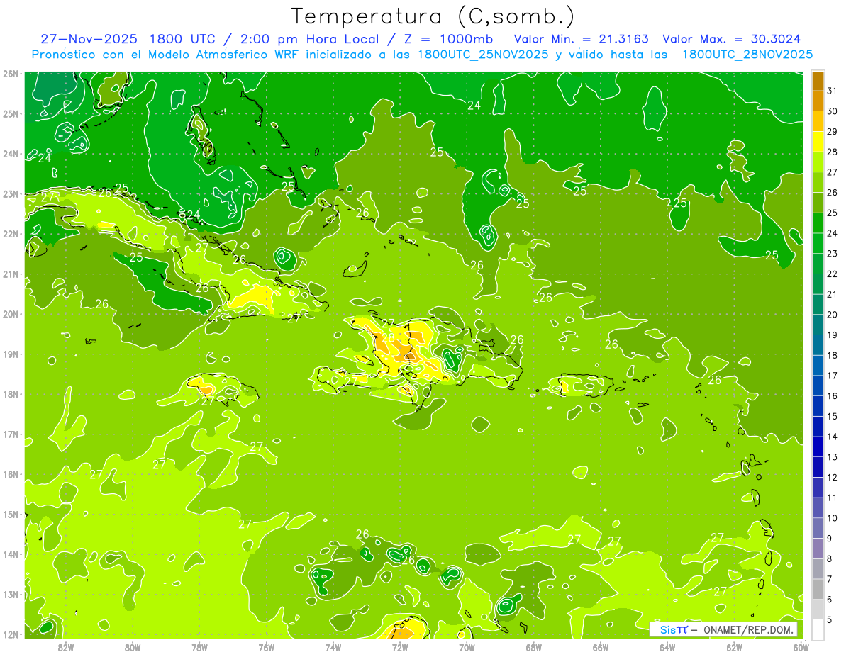Select the 'Valor Min. = 21.3163' value
This screenshot has width=851, height=657.
pos(581,39)
